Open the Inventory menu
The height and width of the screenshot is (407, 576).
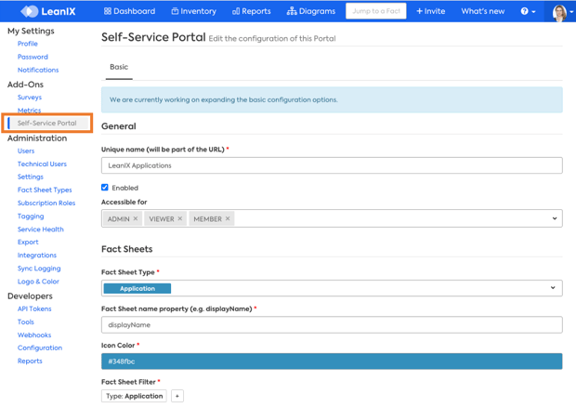tap(193, 11)
